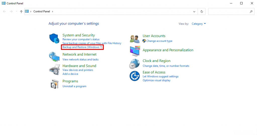Screen dimensions: 257x135
Task: Open the Hardware and Sound category
Action: (79, 66)
